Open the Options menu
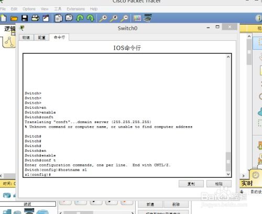262x214 pixels. (29, 9)
